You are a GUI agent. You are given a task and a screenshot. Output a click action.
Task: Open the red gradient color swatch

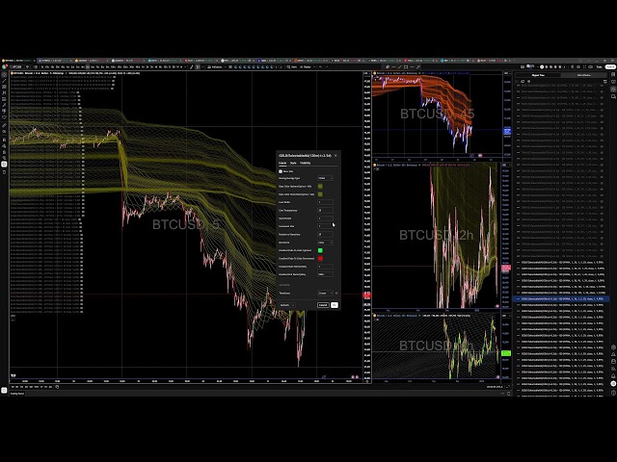[x=320, y=259]
